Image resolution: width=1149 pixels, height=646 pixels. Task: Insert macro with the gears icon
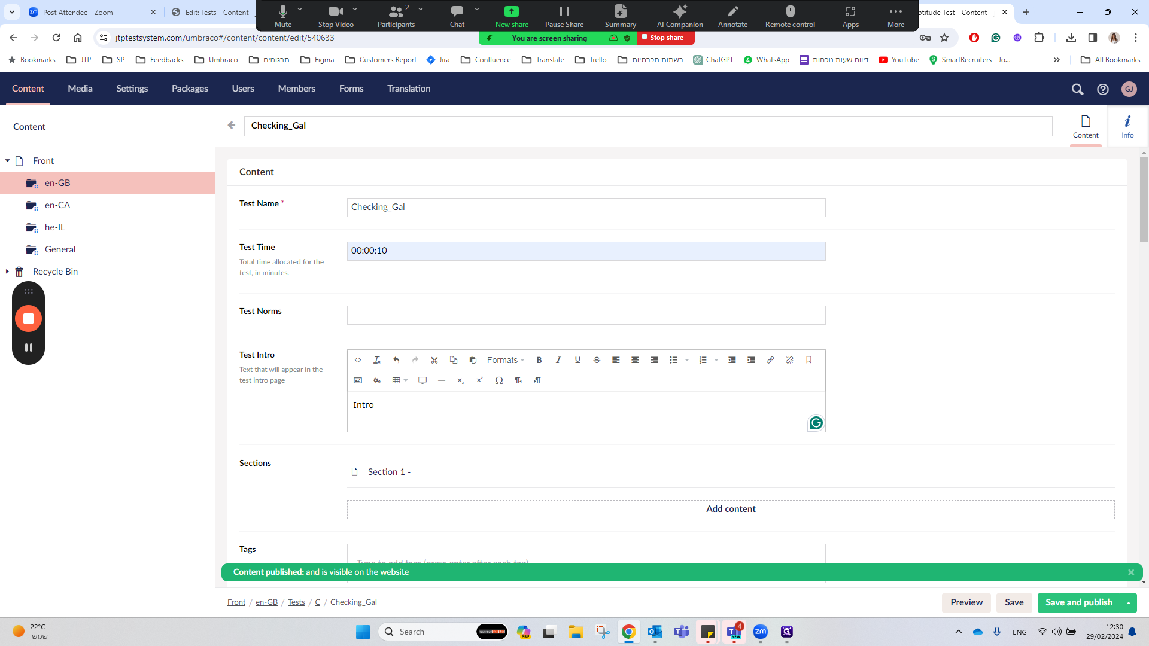click(x=377, y=380)
